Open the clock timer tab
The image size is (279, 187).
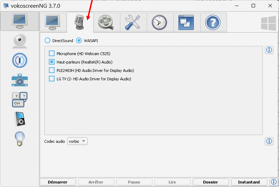pyautogui.click(x=160, y=22)
